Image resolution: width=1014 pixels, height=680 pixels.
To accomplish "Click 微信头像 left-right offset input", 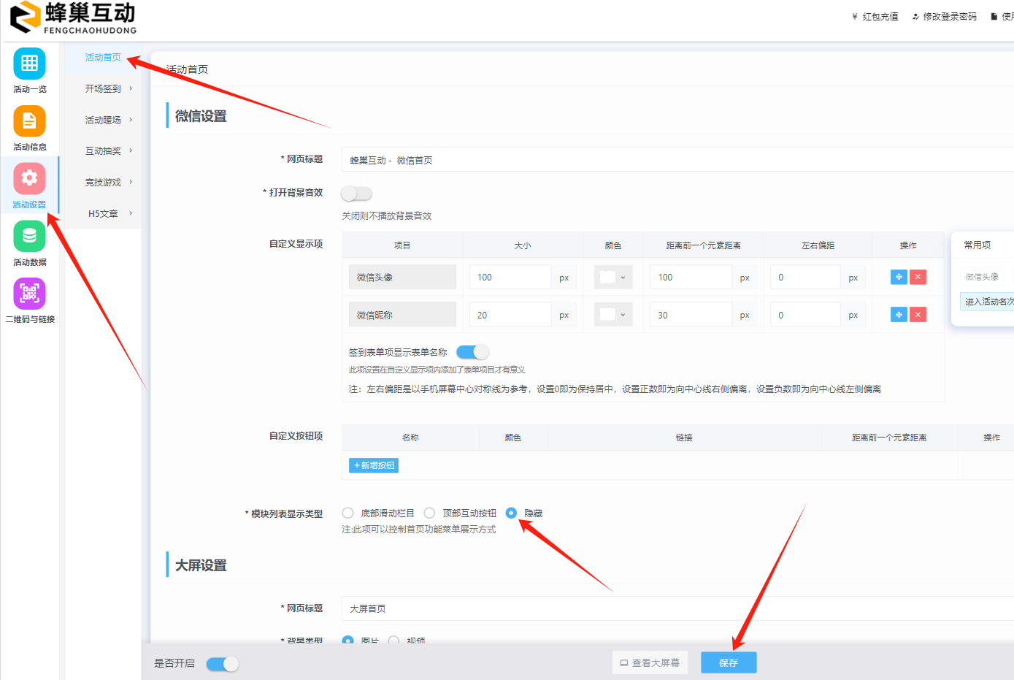I will pos(805,277).
